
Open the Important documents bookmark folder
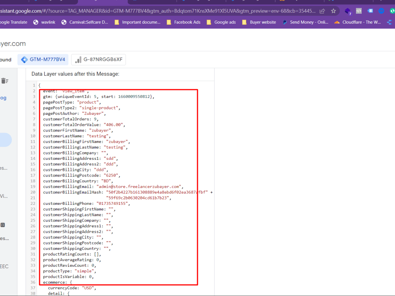(137, 22)
